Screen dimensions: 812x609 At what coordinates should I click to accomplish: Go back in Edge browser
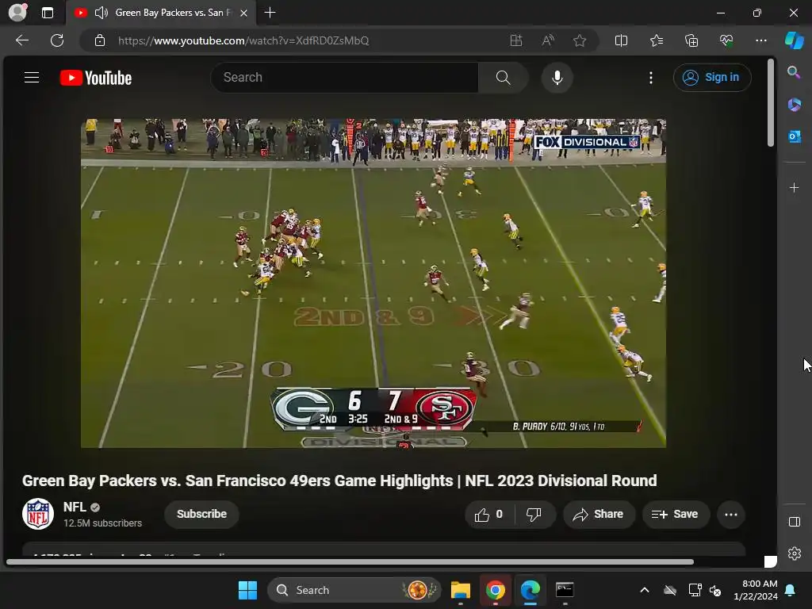tap(21, 40)
